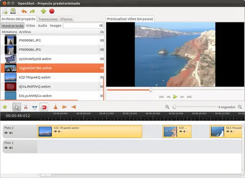Select file djVaJN0f0VQ.webm
This screenshot has width=245, height=178.
52,87
